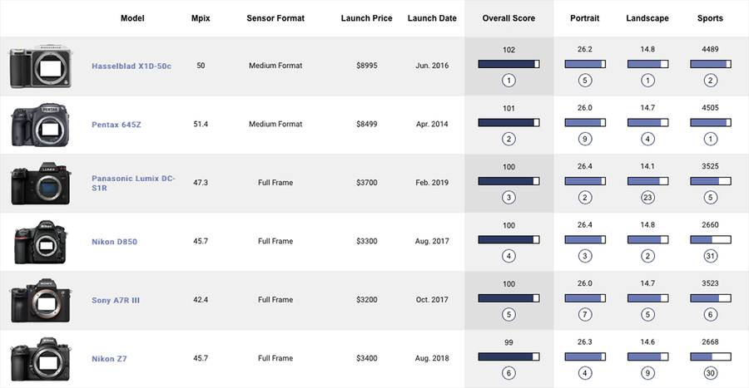Viewport: 749px width, 388px height.
Task: Visit the Sony A7R III model link
Action: 116,300
